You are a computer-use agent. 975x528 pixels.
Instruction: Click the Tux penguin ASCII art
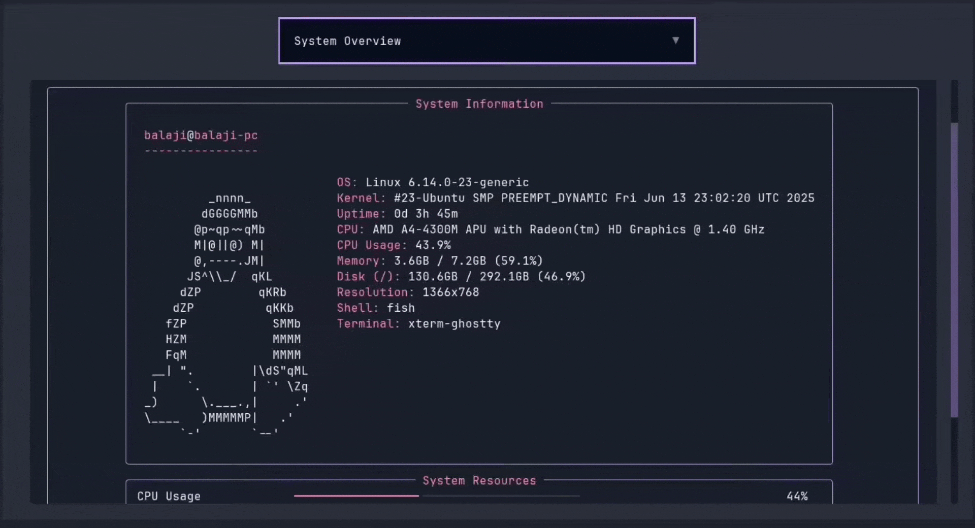[226, 314]
